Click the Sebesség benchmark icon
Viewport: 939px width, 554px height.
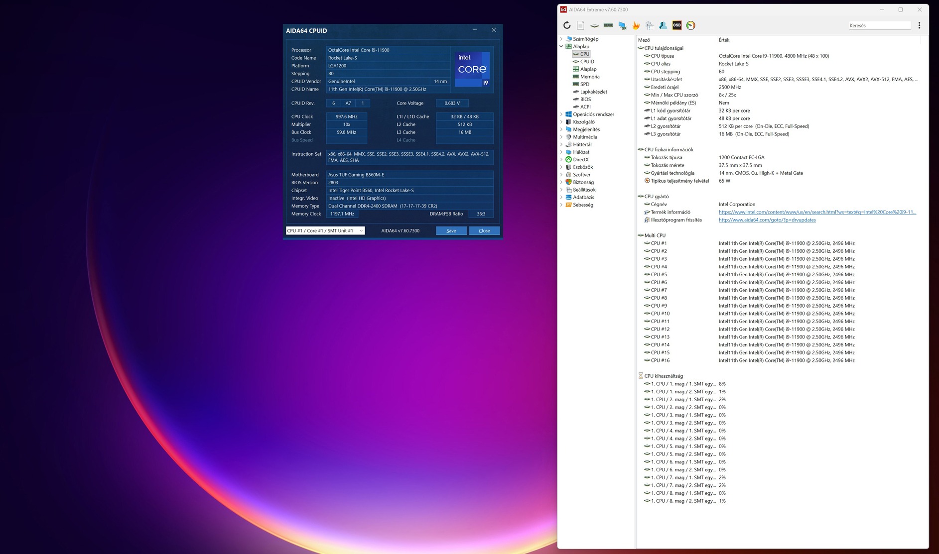click(x=569, y=205)
